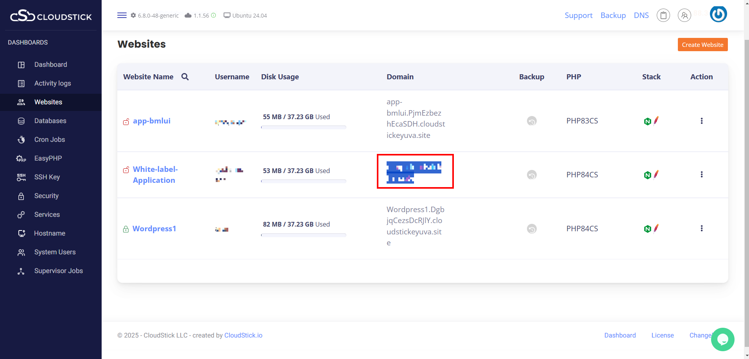749x359 pixels.
Task: Click the lock icon next to Wordpress1
Action: click(126, 229)
